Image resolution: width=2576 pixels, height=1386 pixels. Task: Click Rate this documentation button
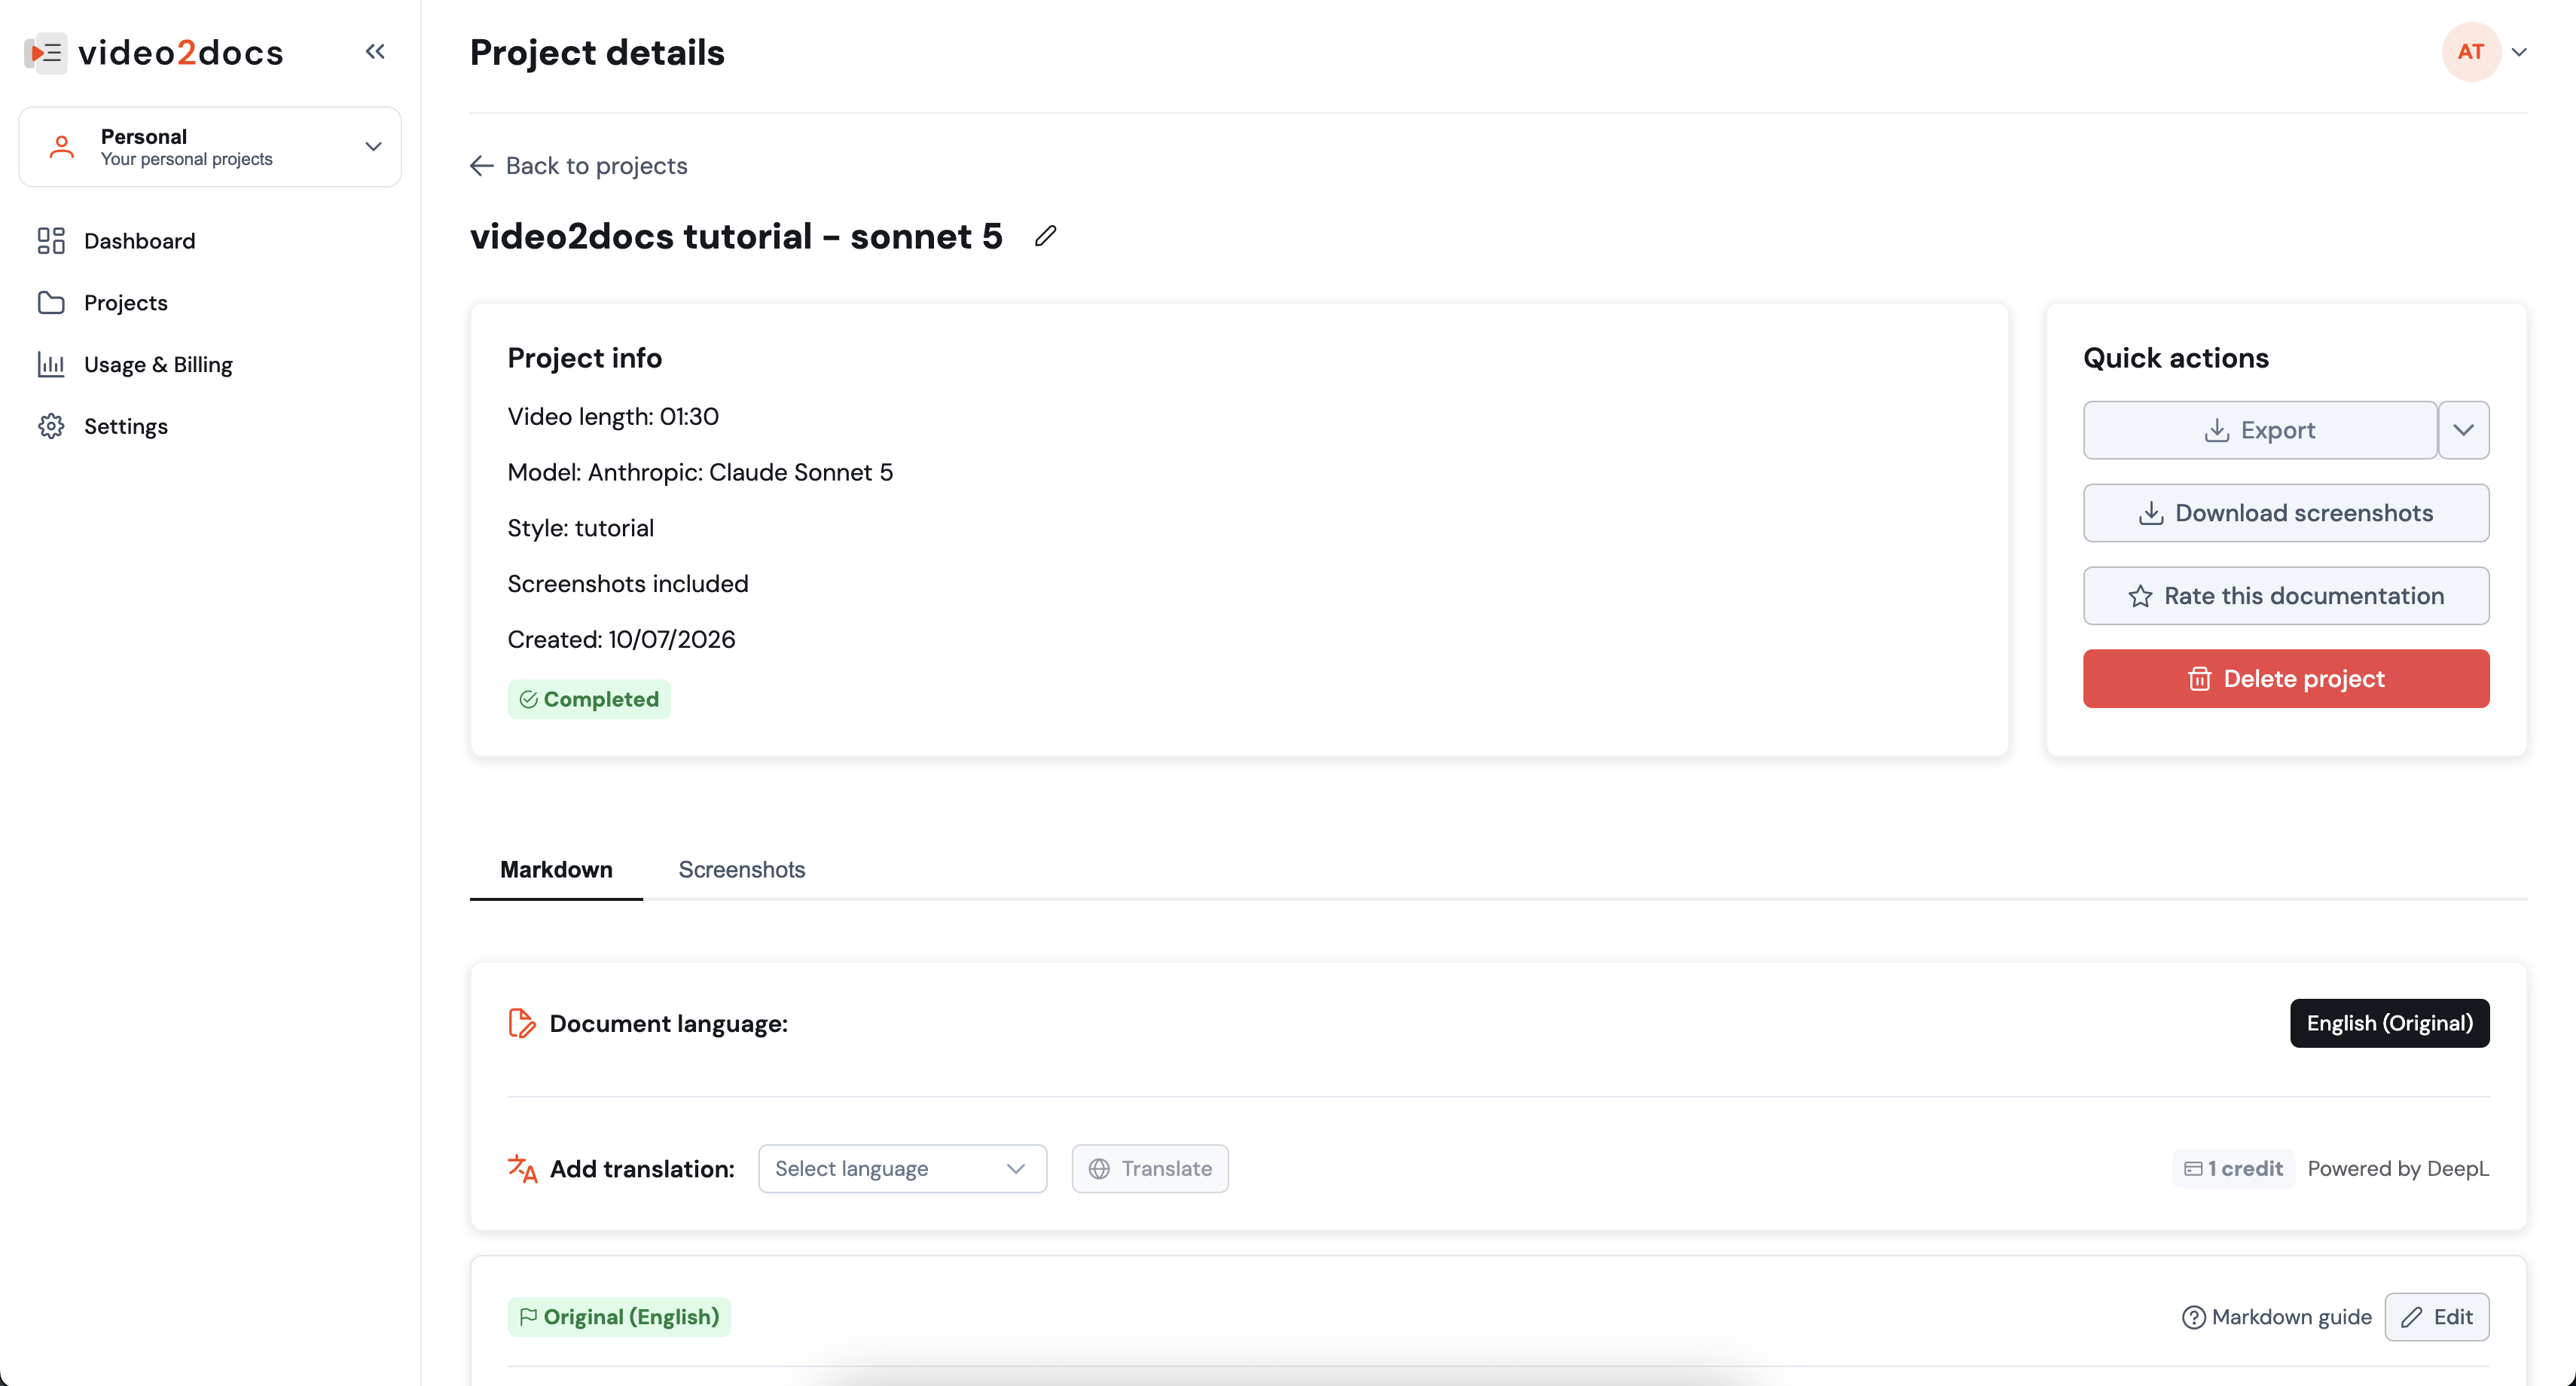pos(2286,596)
